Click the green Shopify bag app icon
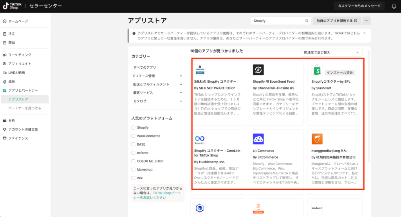The width and height of the screenshot is (401, 217). click(317, 70)
